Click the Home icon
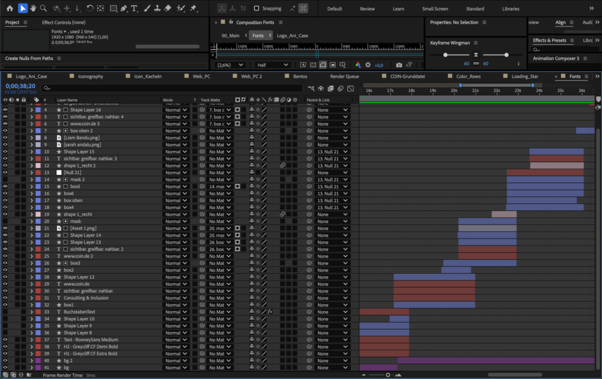Viewport: 602px width, 379px height. pyautogui.click(x=9, y=8)
